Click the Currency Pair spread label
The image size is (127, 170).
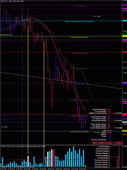pyautogui.click(x=99, y=140)
